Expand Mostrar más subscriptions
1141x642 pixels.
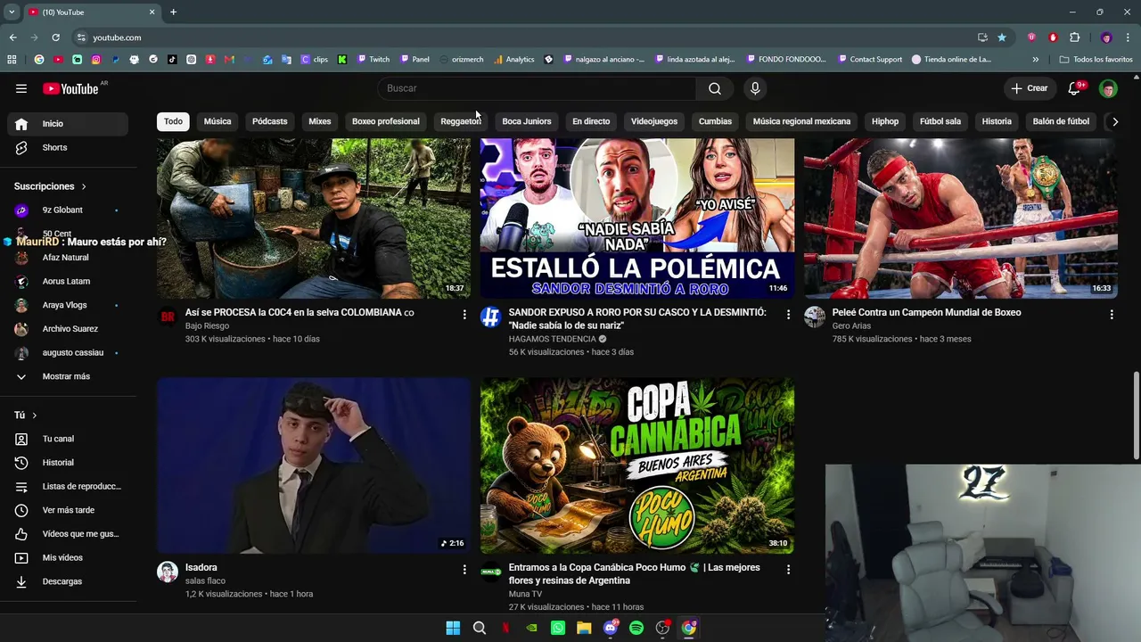64,376
